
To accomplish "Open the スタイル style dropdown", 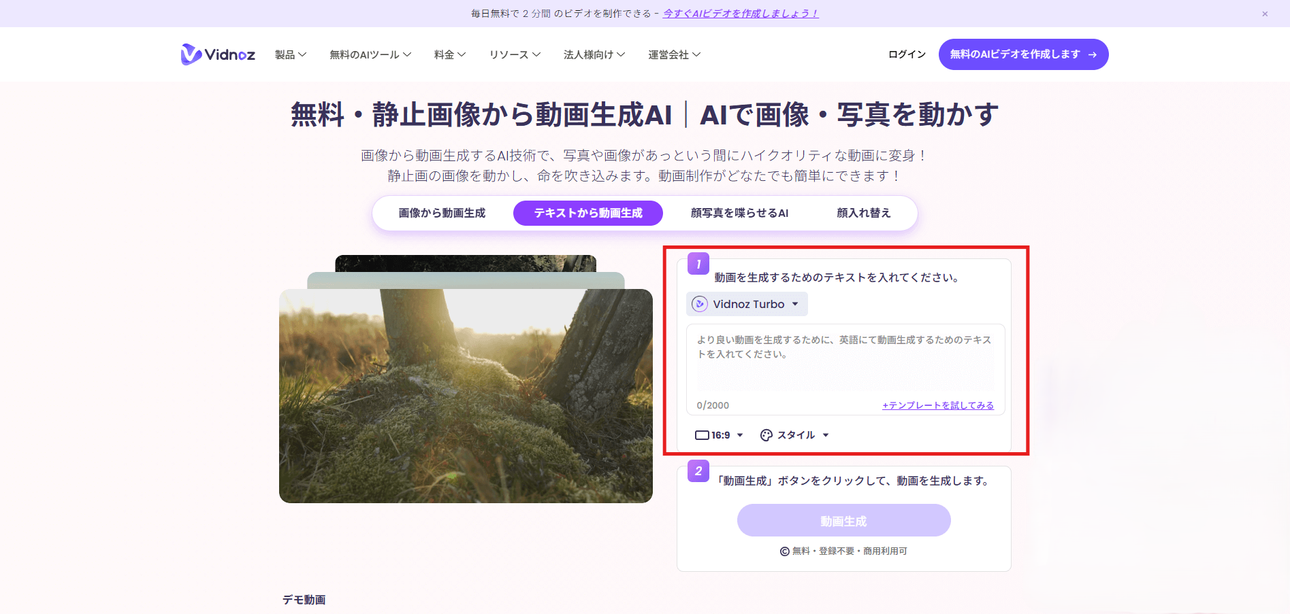I will coord(794,434).
